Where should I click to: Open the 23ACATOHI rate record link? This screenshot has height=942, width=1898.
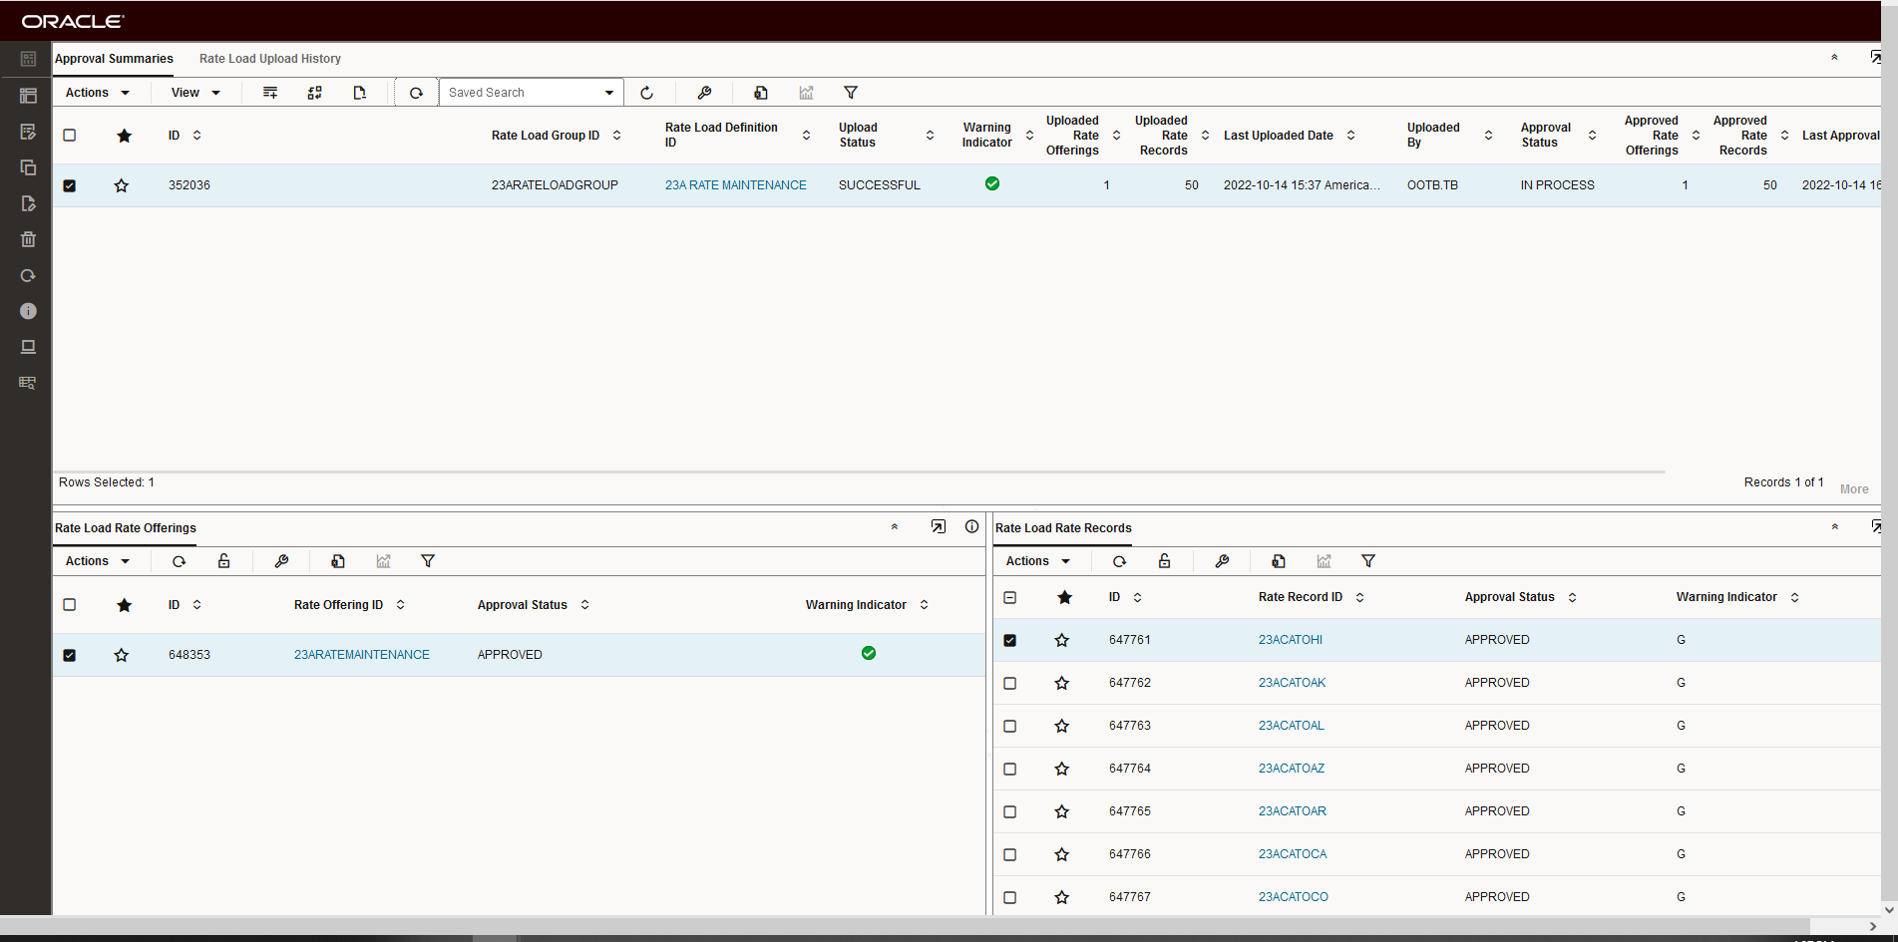point(1291,640)
